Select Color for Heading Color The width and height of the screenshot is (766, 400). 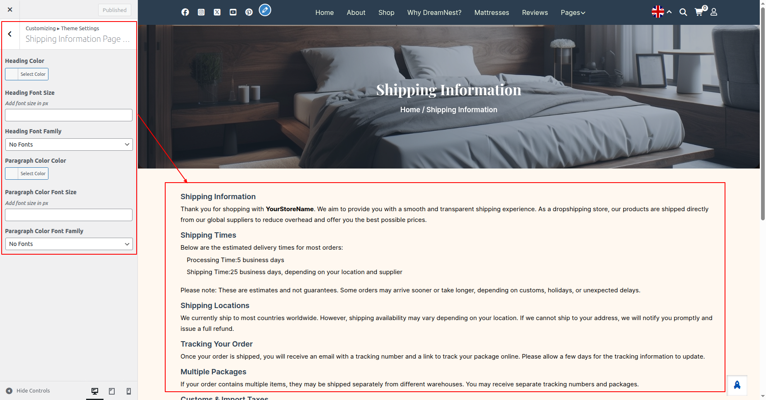pos(26,74)
